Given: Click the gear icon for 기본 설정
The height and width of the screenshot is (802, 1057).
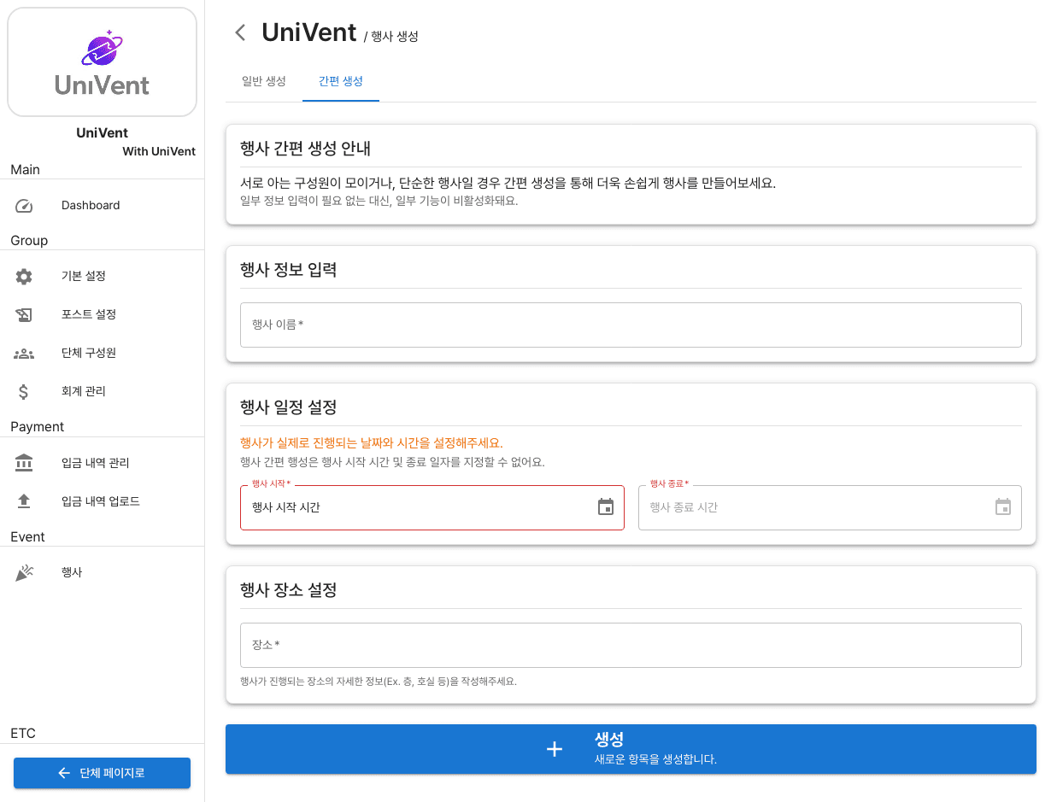Looking at the screenshot, I should tap(24, 277).
